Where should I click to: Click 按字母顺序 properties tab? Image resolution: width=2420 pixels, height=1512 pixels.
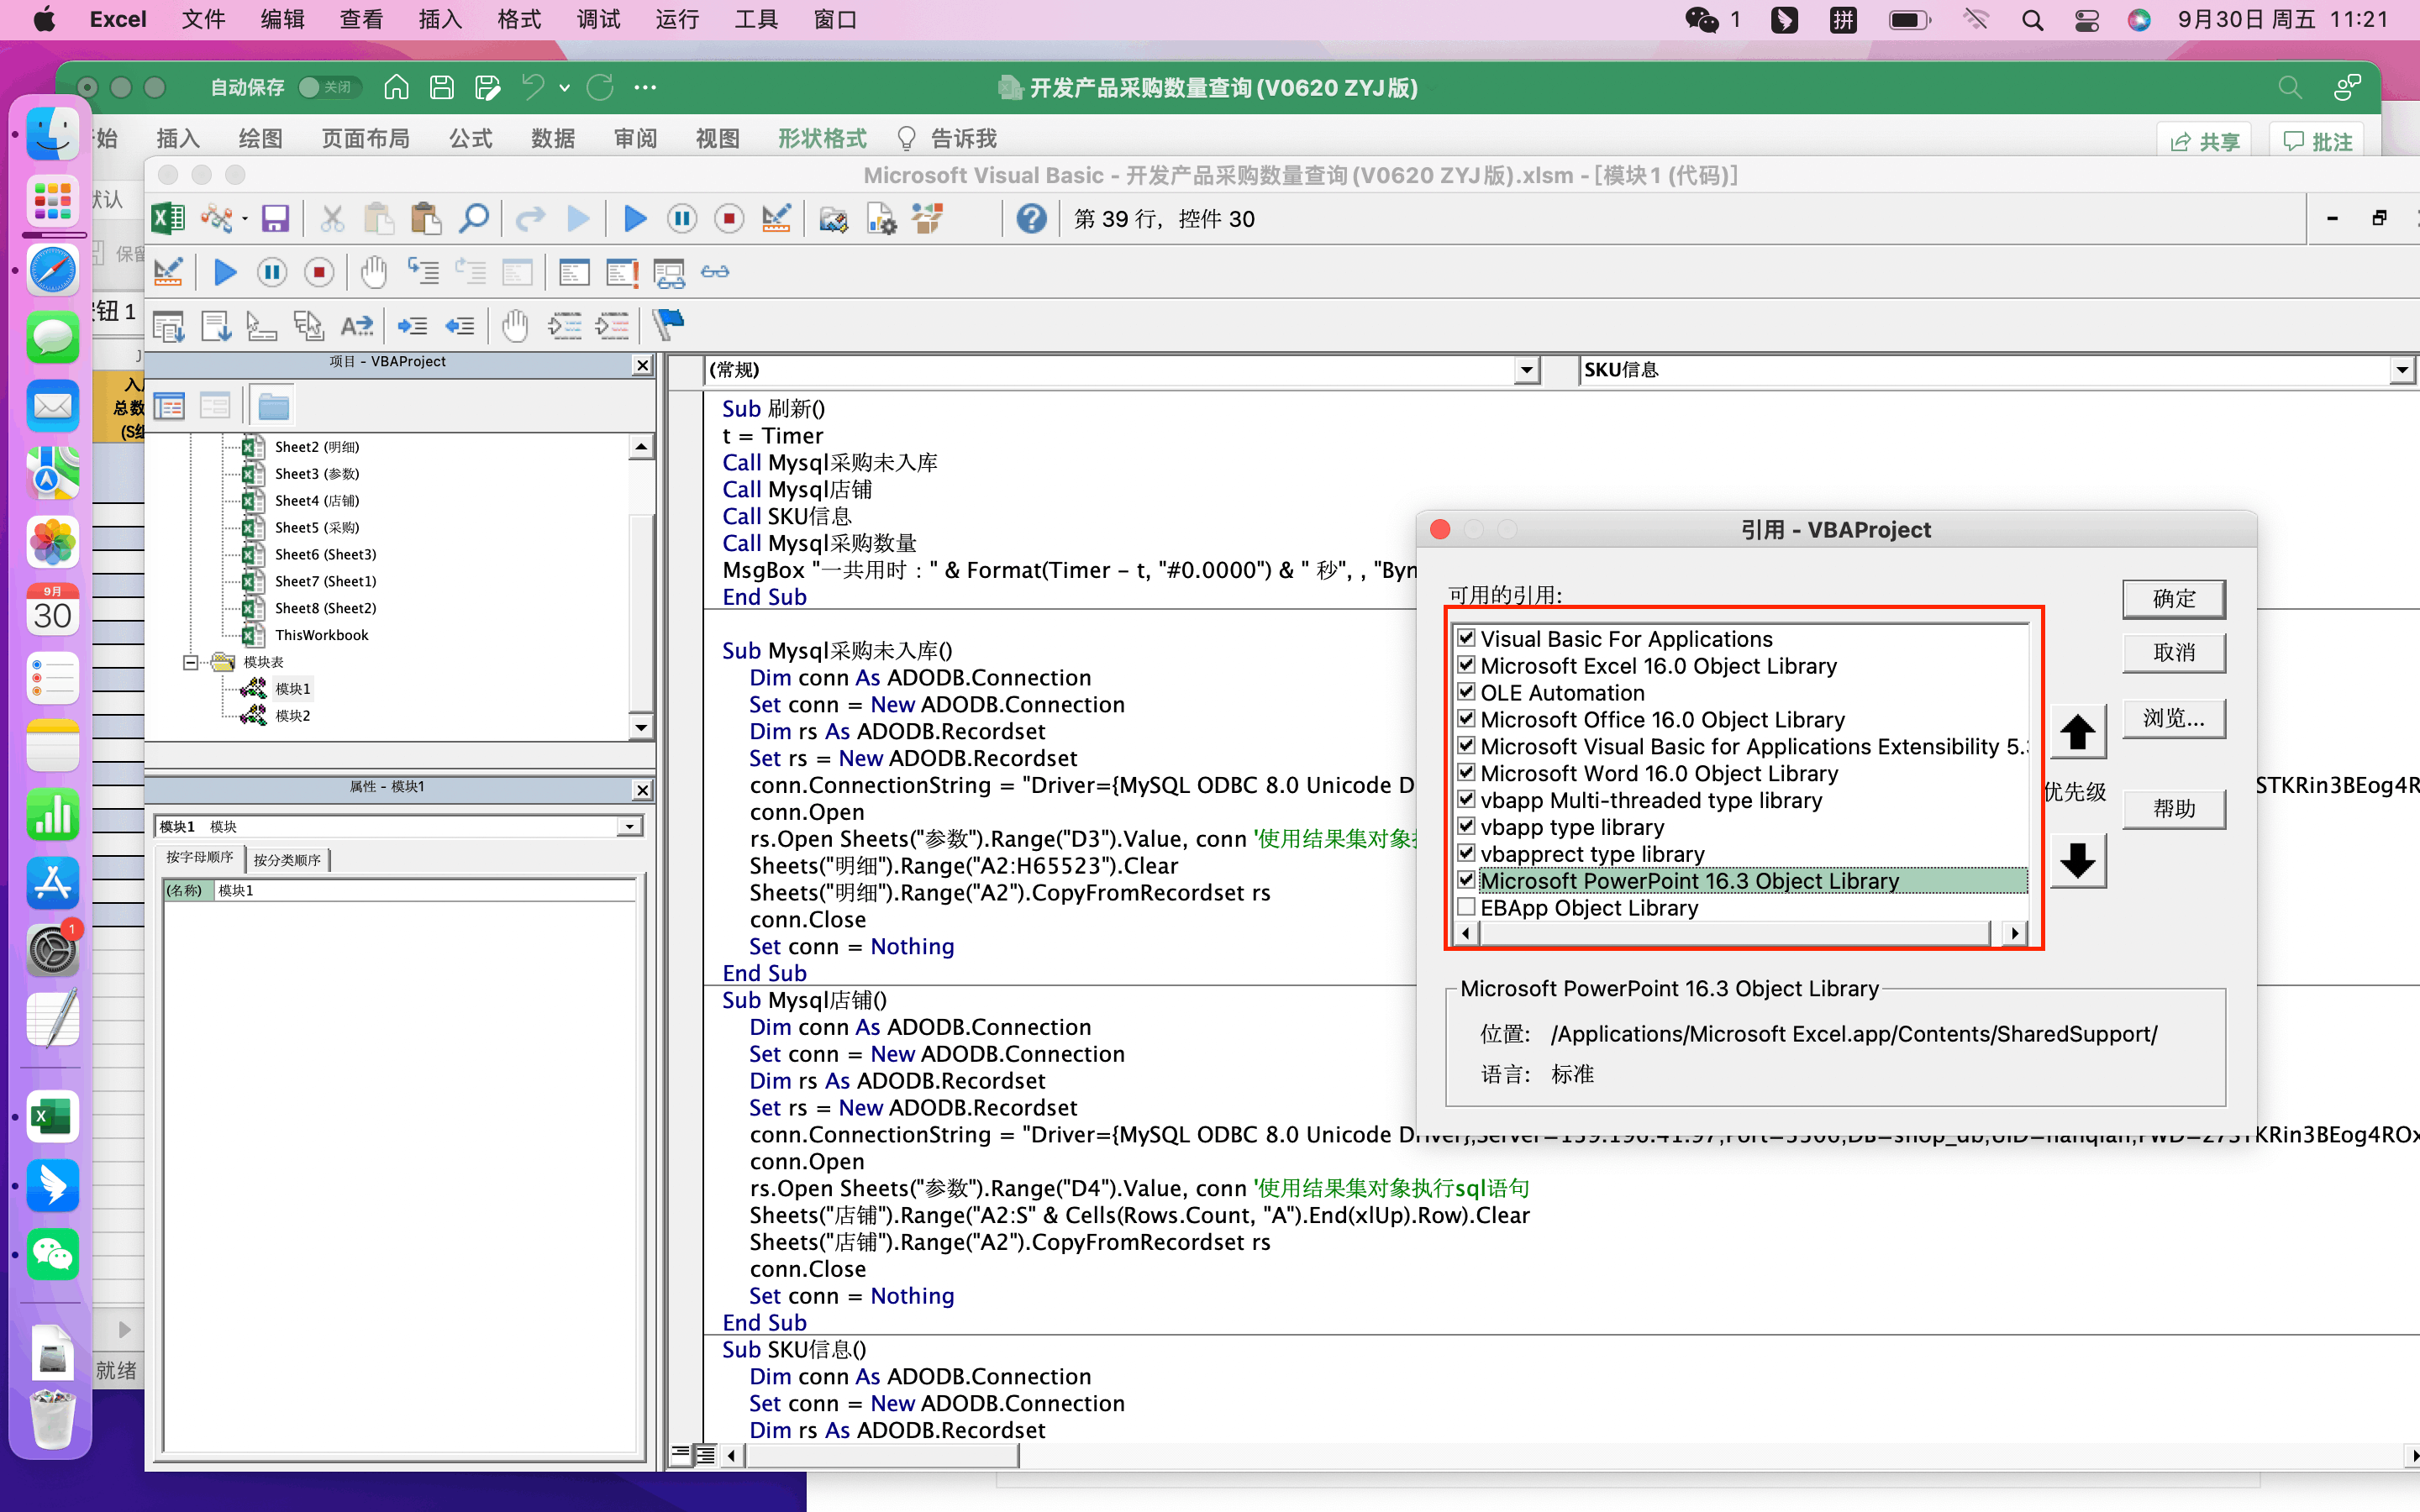pyautogui.click(x=199, y=858)
